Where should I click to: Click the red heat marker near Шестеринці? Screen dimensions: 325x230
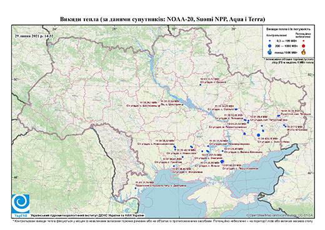click(x=159, y=106)
